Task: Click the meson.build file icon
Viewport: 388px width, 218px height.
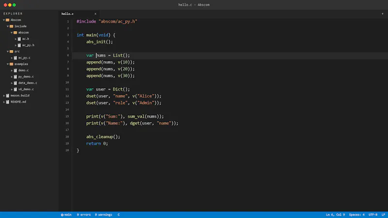Action: point(8,95)
